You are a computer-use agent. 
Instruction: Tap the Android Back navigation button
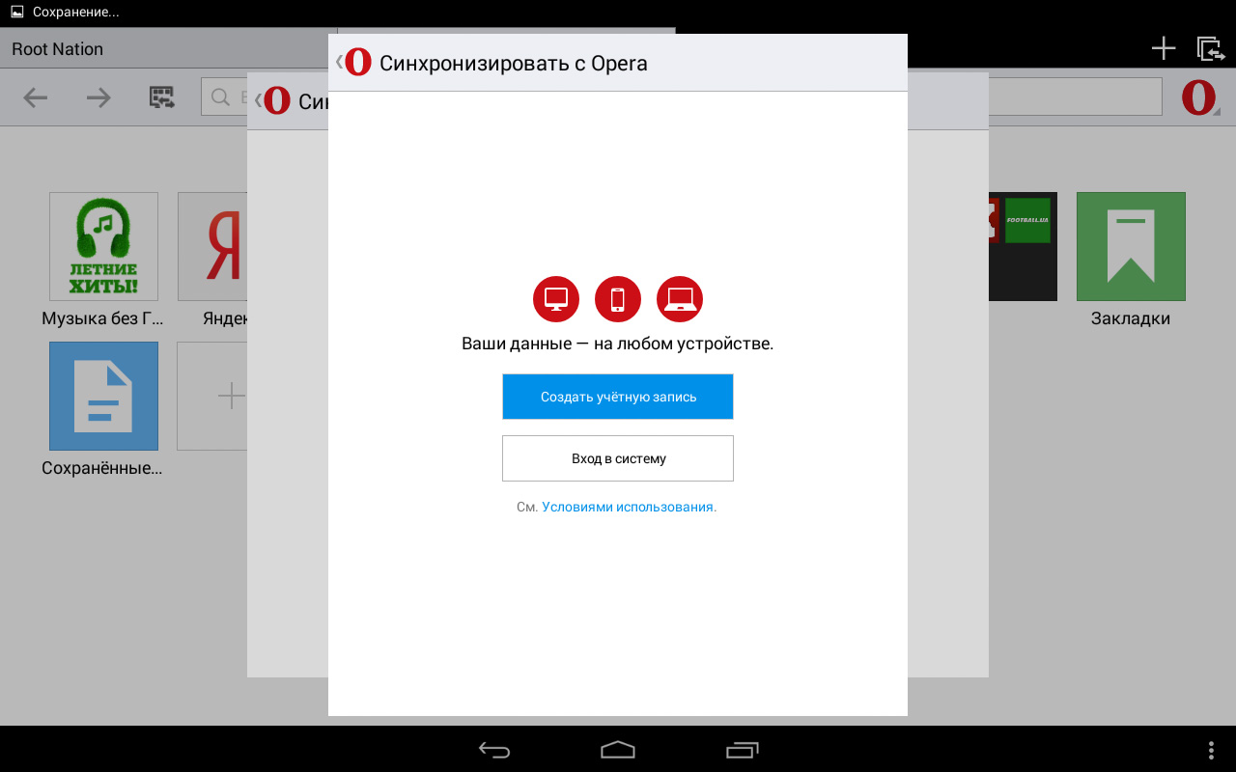(x=494, y=750)
